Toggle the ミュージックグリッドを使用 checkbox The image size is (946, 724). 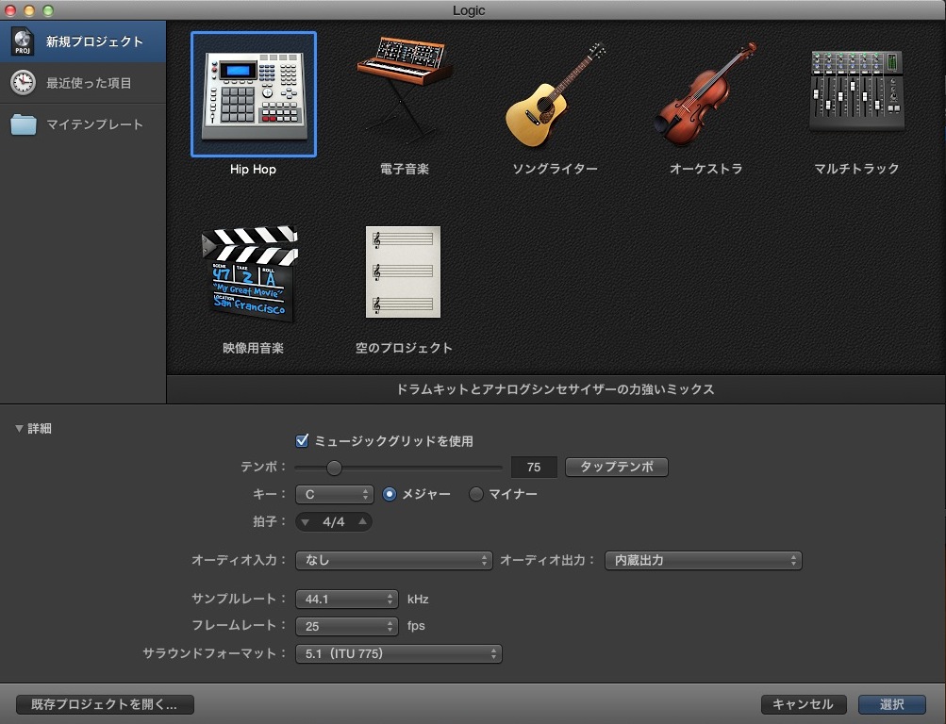302,440
